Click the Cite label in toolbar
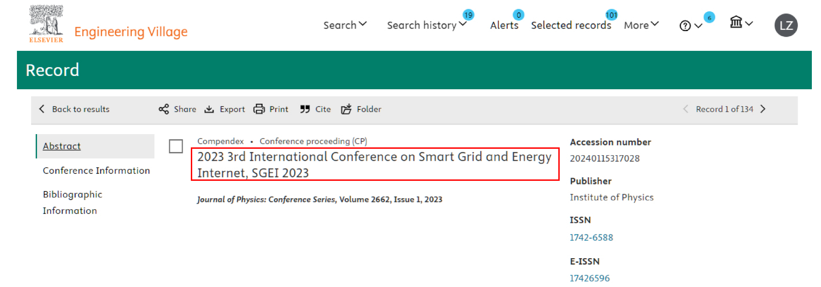The height and width of the screenshot is (287, 821). [x=323, y=109]
